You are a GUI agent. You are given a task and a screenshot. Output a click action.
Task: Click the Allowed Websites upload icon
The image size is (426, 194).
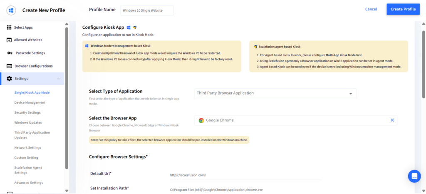click(x=9, y=40)
